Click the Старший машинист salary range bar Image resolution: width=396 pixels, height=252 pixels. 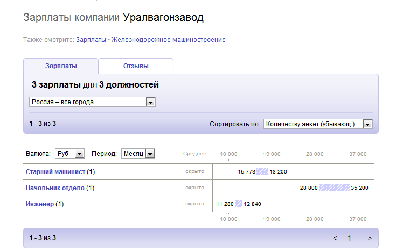point(262,172)
